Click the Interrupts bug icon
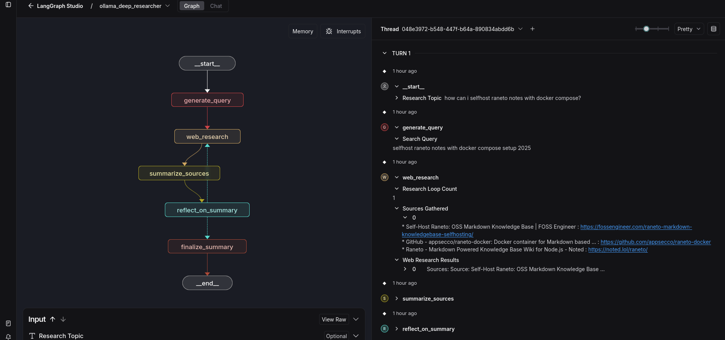 pos(329,31)
